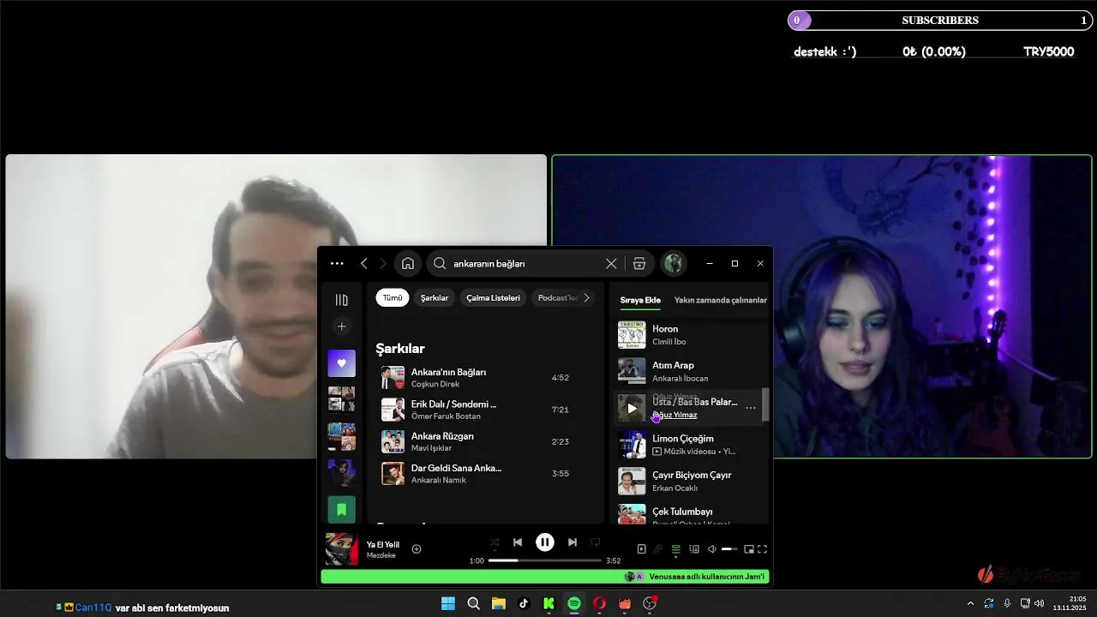Open Windows taskbar search
This screenshot has height=617, width=1097.
(x=473, y=603)
